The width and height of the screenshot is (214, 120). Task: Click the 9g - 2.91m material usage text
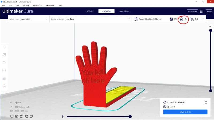[171, 107]
